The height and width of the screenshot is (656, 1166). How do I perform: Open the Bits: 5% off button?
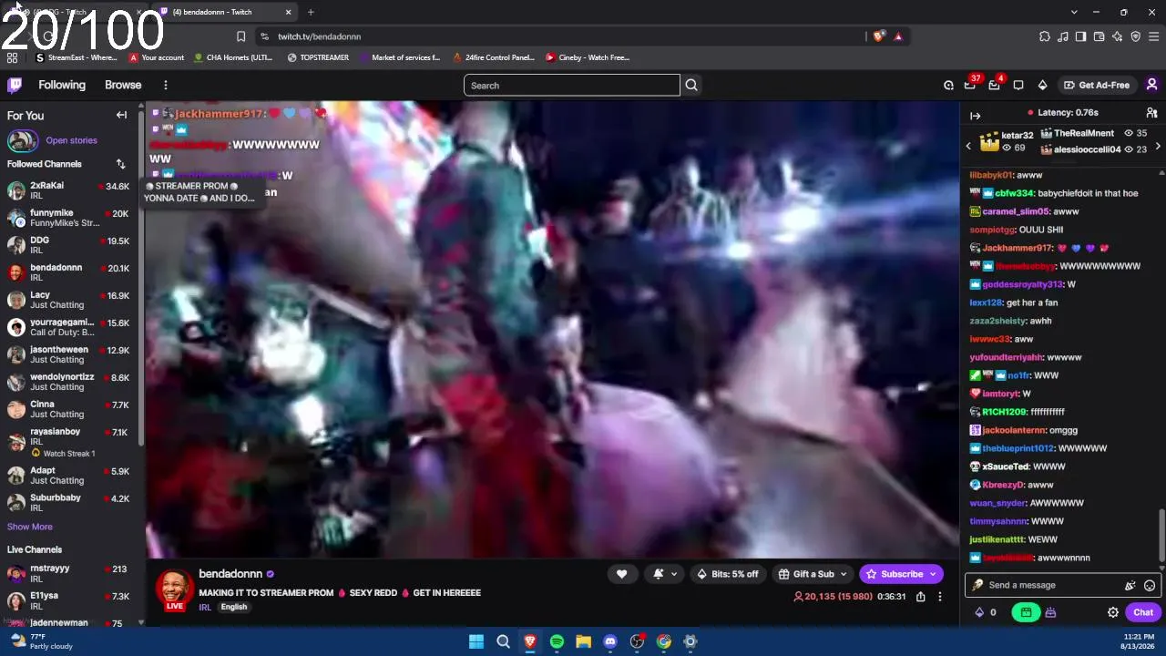pos(728,574)
